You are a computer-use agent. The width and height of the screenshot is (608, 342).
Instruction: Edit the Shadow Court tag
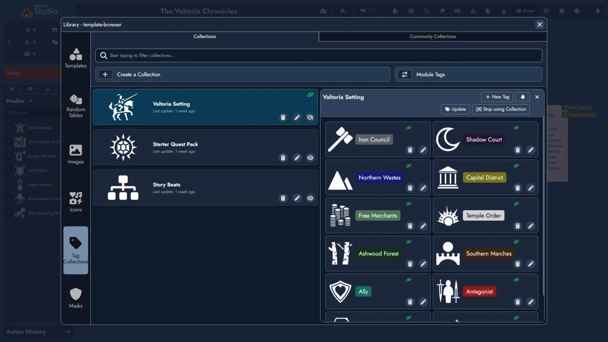(x=531, y=150)
